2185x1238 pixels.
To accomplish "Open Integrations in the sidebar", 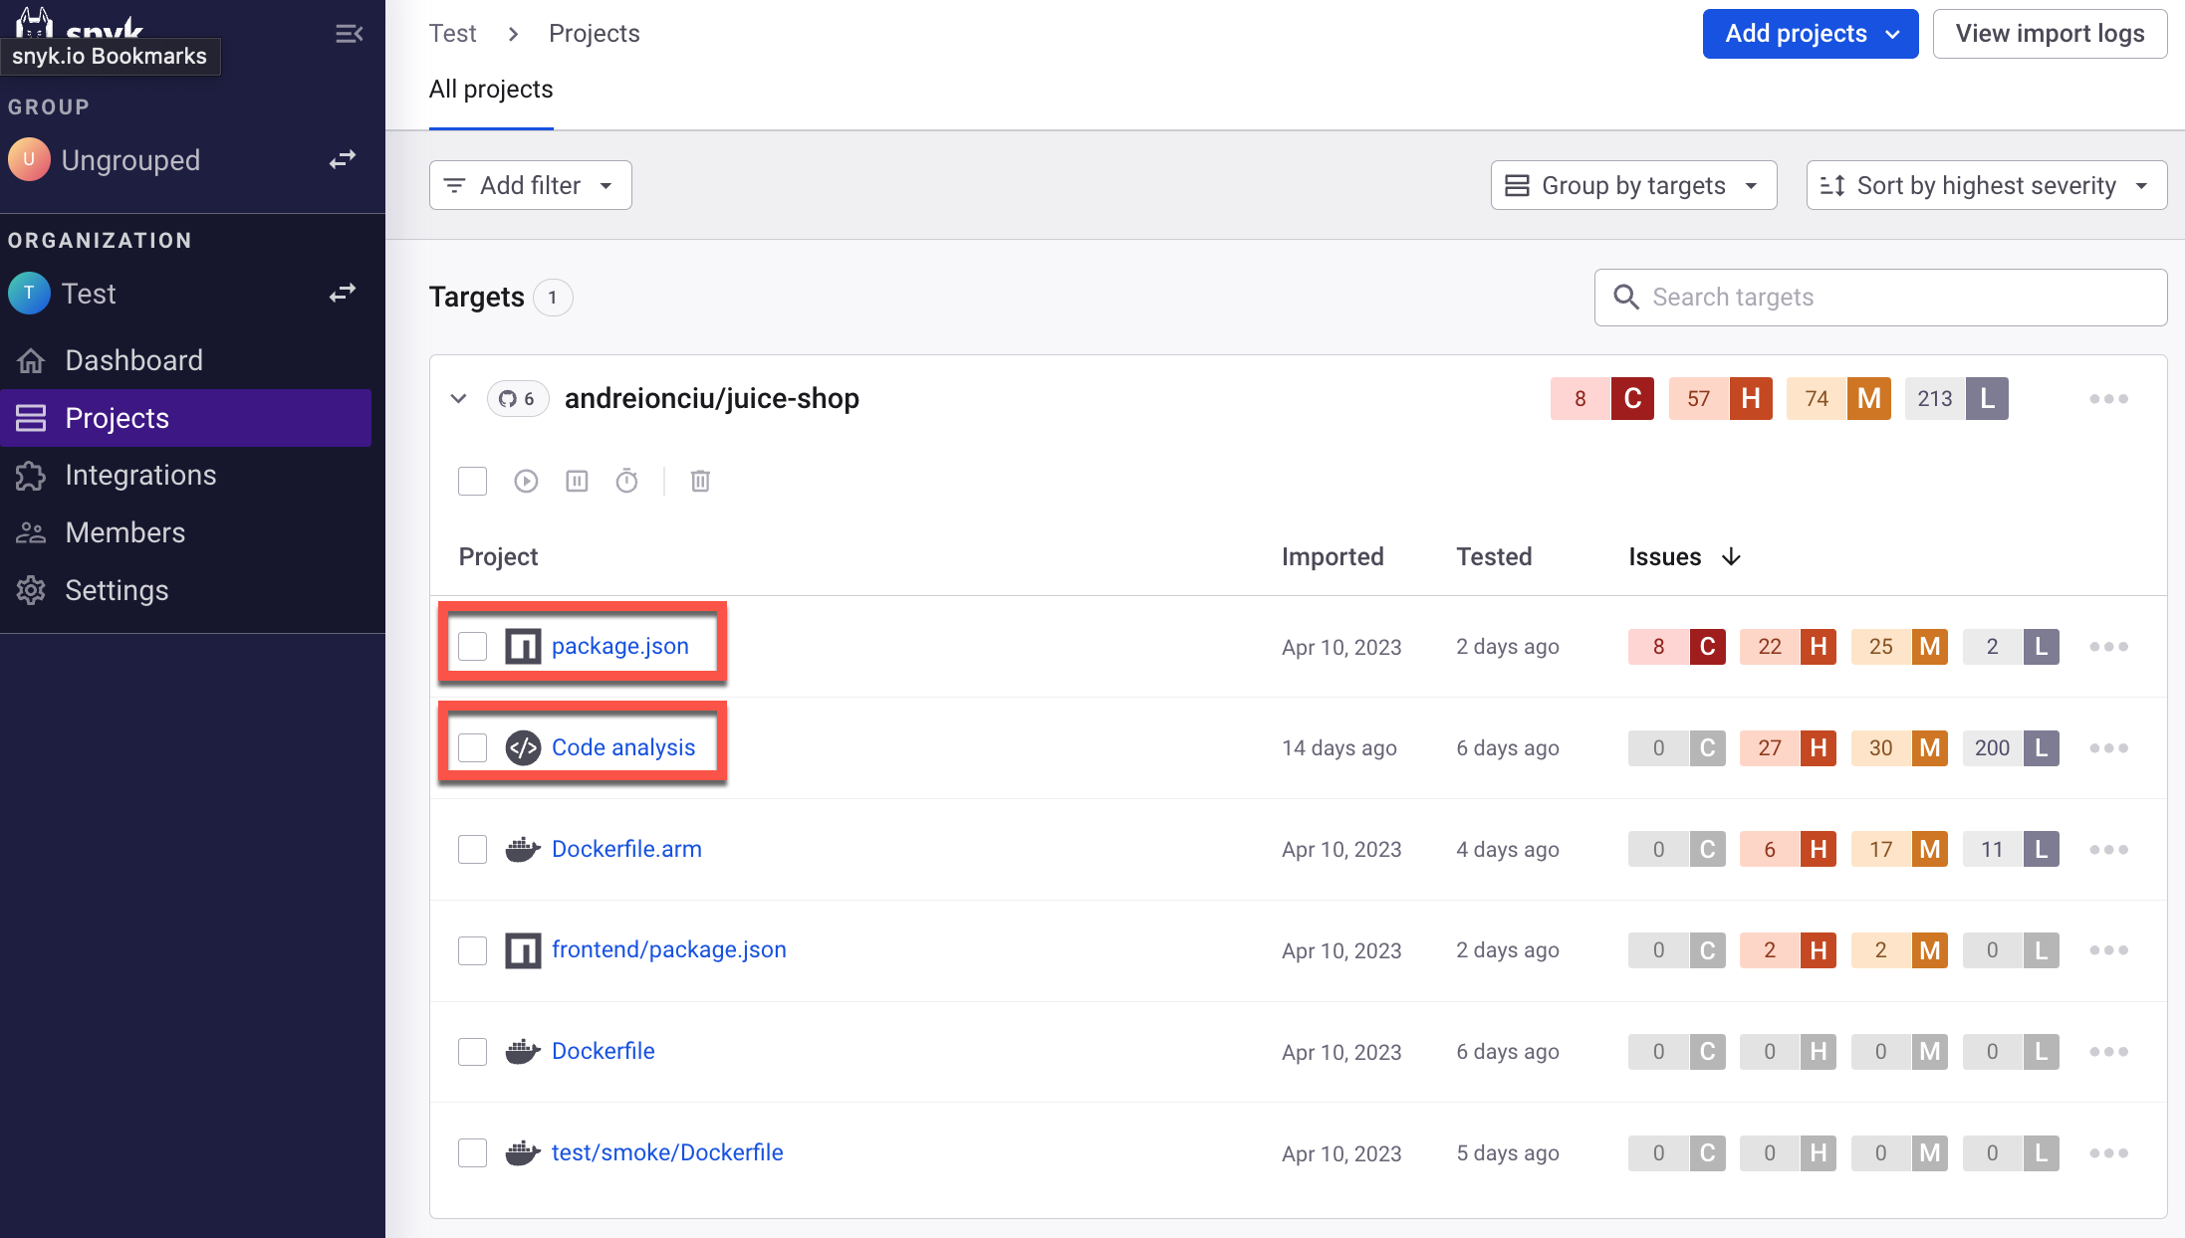I will click(x=139, y=476).
